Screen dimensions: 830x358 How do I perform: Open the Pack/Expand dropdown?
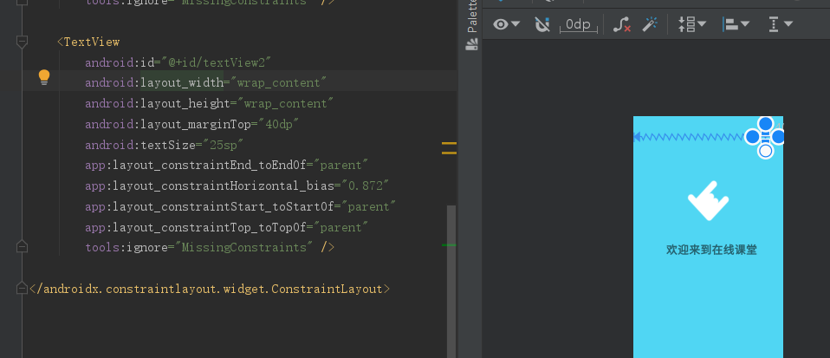pyautogui.click(x=691, y=24)
